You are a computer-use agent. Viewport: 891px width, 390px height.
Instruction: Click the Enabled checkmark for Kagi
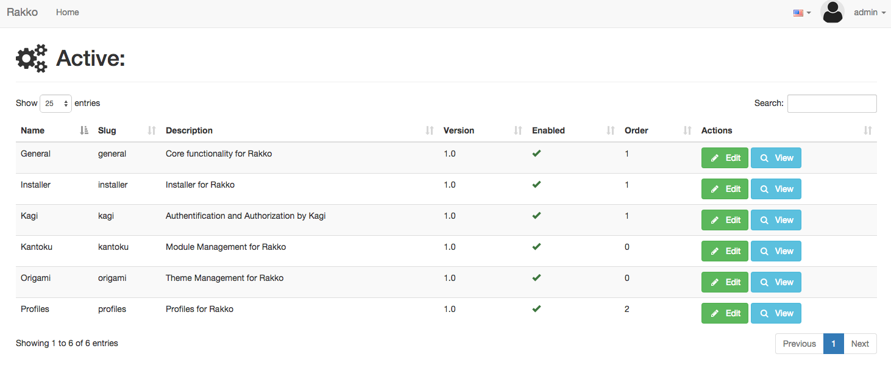[x=536, y=216]
